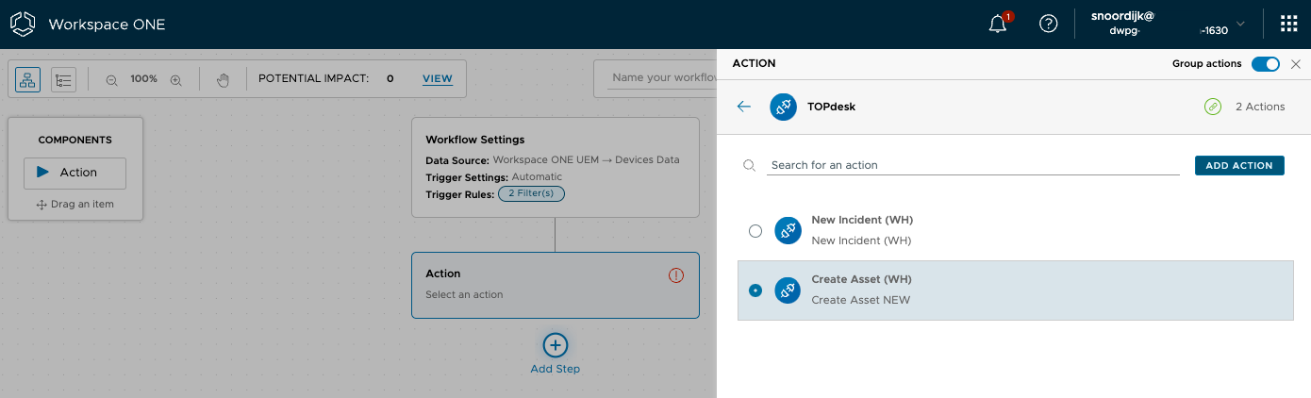Open the help question mark icon
The height and width of the screenshot is (398, 1311).
point(1048,25)
